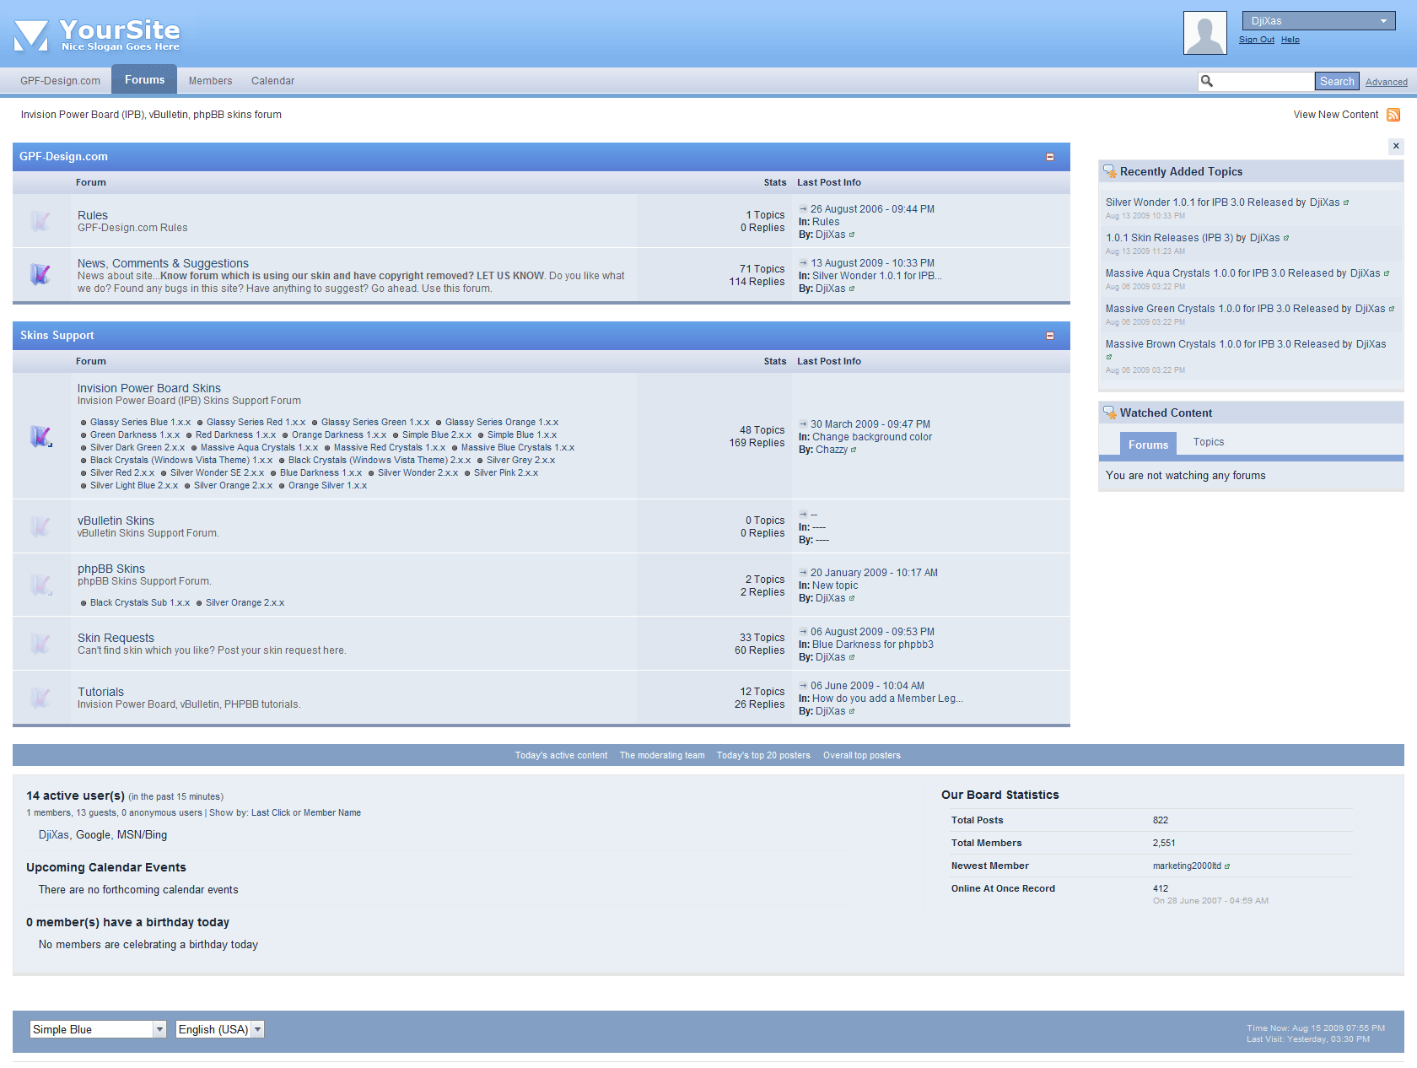Open the Skin Requests forum
This screenshot has width=1417, height=1068.
[116, 638]
